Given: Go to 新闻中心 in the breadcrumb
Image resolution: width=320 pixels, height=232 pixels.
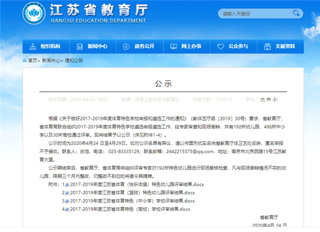Looking at the screenshot, I should [x=51, y=60].
